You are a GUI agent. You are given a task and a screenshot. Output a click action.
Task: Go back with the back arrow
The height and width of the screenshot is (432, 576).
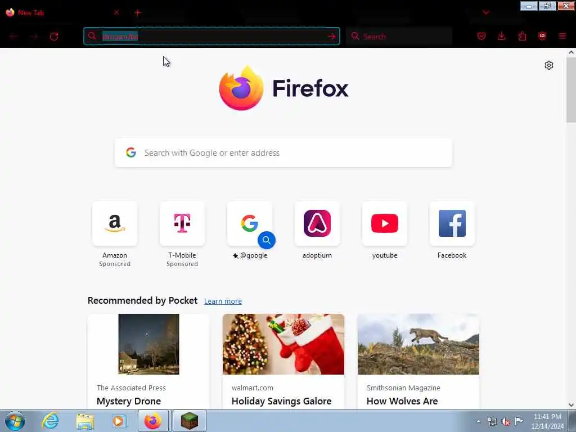[13, 37]
